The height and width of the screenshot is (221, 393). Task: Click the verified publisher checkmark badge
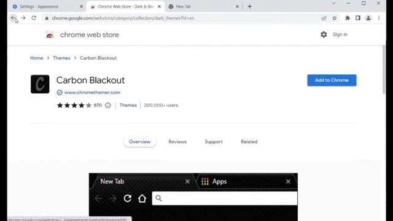click(60, 93)
